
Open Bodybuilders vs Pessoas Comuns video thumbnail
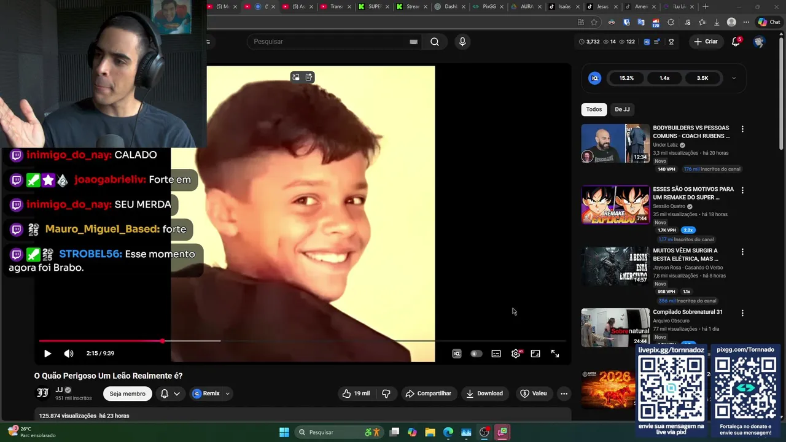click(615, 144)
